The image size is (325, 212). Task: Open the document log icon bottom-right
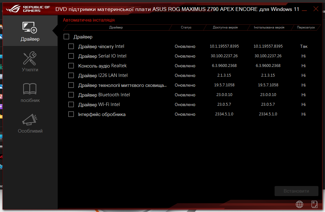(314, 204)
